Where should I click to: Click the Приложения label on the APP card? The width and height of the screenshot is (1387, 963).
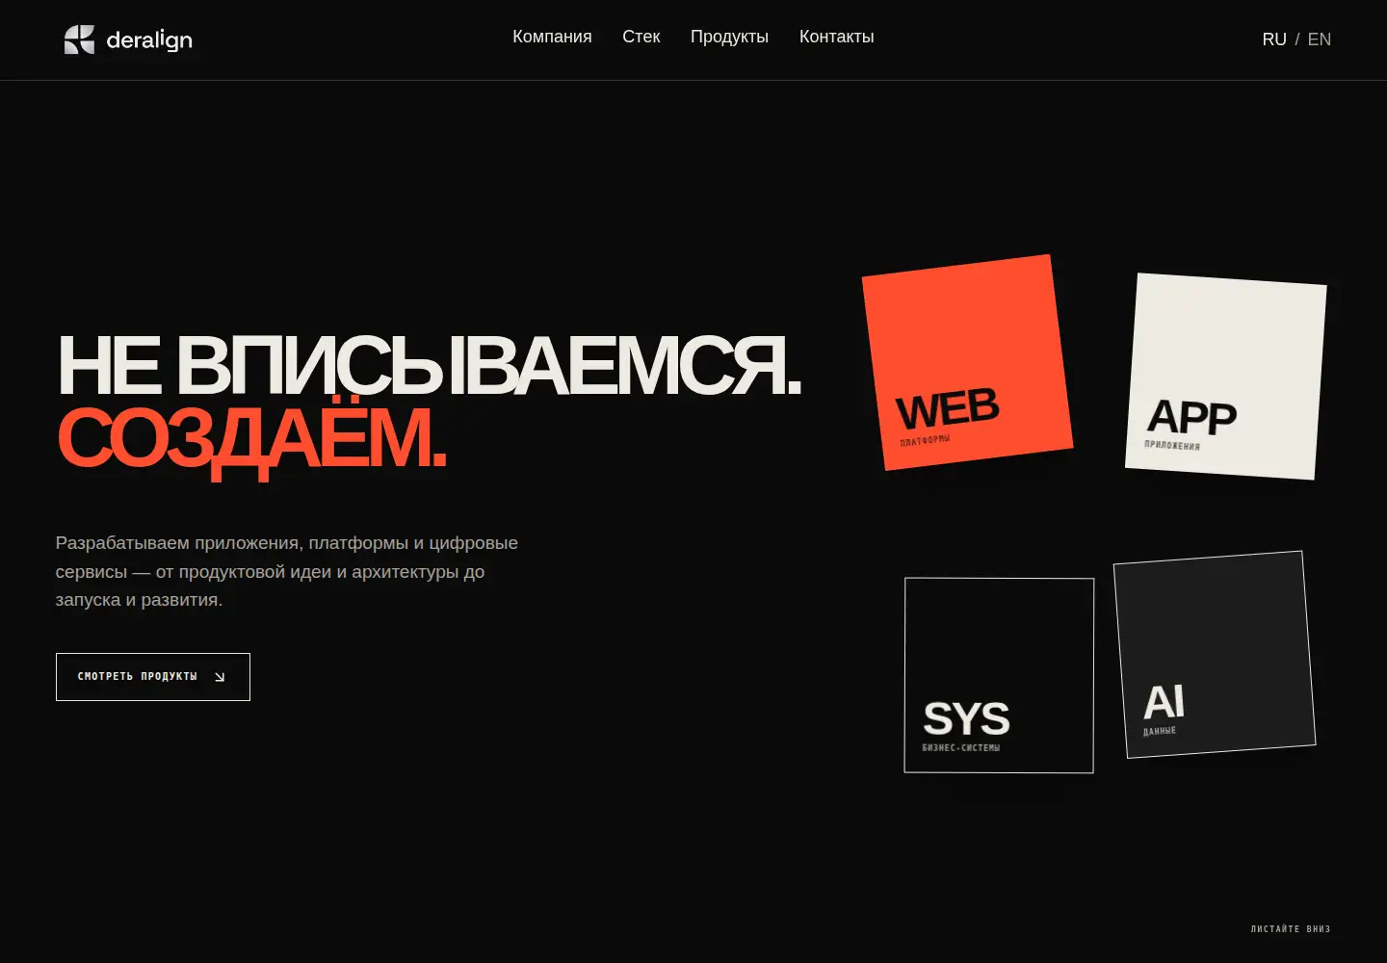coord(1172,445)
